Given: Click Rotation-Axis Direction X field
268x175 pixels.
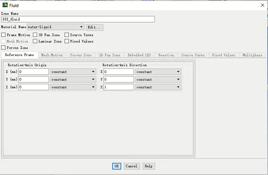Looking at the screenshot, I should [119, 72].
